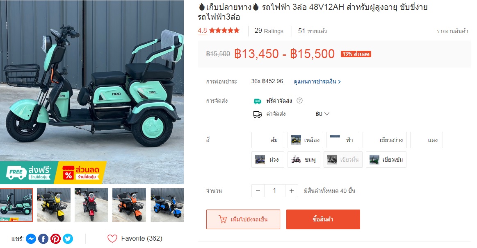
Task: Open the payment plan ดูแผนการชำระเงิน link
Action: 317,81
